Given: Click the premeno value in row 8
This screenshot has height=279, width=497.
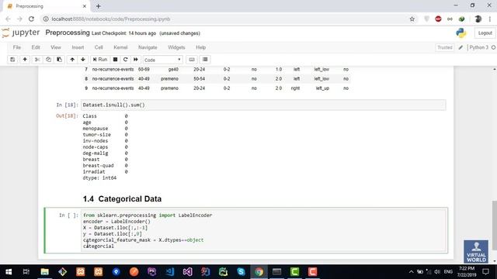Looking at the screenshot, I should 169,79.
